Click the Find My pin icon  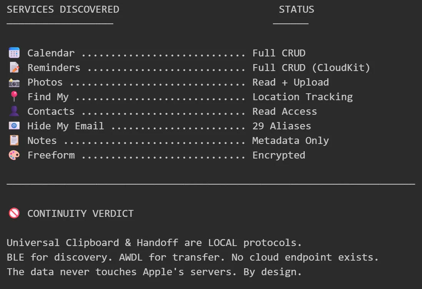click(x=14, y=97)
